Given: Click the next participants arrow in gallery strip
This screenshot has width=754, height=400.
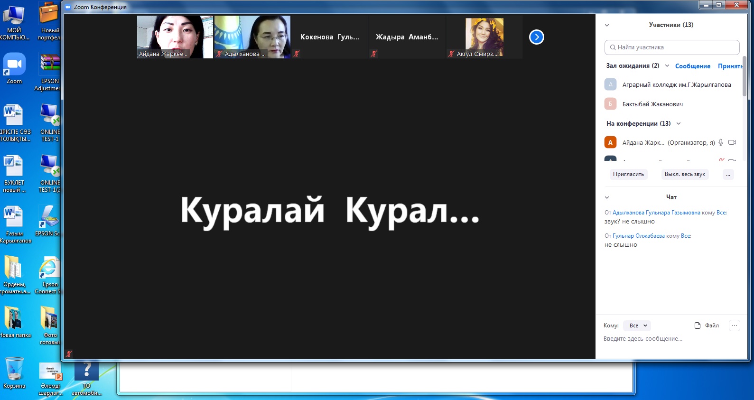Looking at the screenshot, I should [x=536, y=37].
